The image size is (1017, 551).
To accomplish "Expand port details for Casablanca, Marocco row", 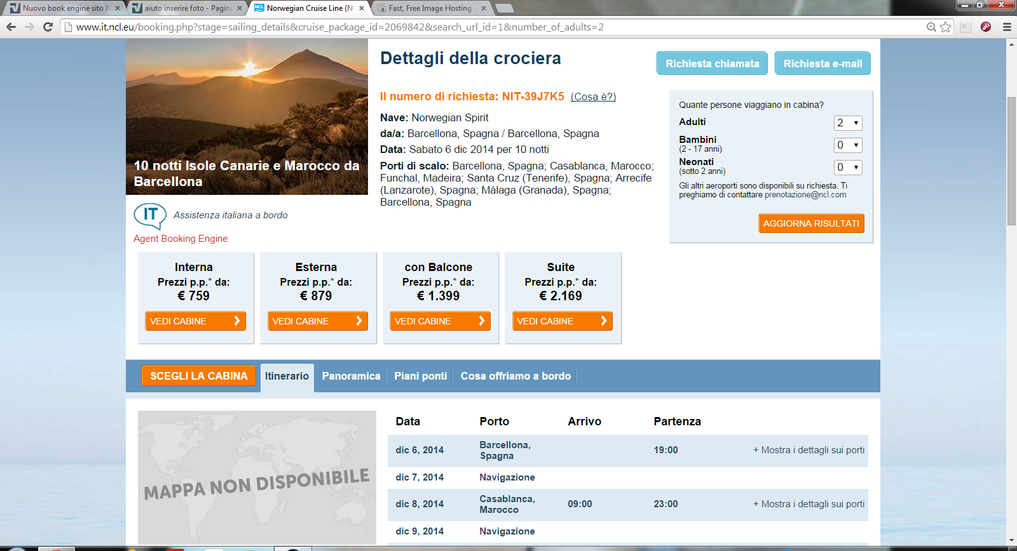I will [x=809, y=504].
